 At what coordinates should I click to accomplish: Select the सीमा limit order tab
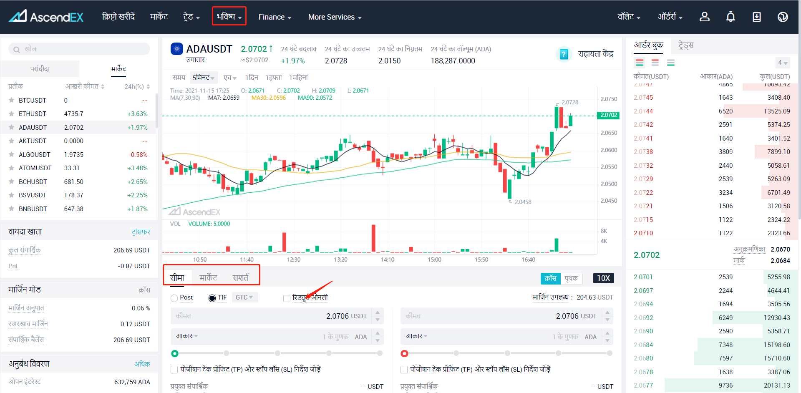point(177,277)
